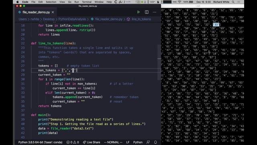Click the 149° temperature menu bar item
The height and width of the screenshot is (145, 257).
tap(151, 2)
